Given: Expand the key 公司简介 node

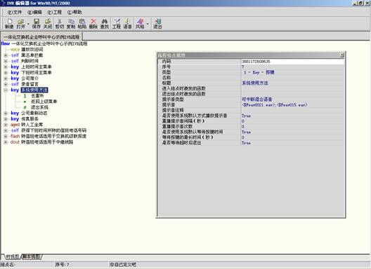Looking at the screenshot, I should tap(6, 78).
